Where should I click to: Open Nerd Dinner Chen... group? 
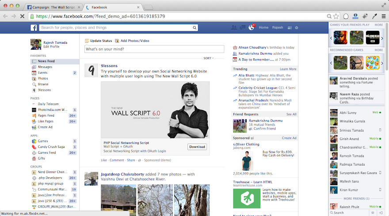point(52,172)
